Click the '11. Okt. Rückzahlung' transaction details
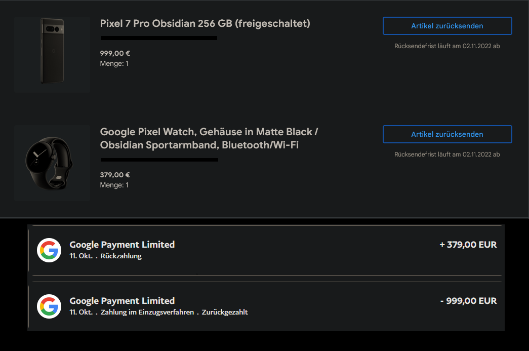 [105, 256]
